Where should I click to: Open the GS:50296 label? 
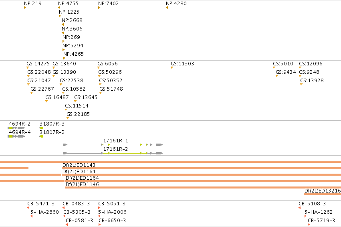[110, 72]
